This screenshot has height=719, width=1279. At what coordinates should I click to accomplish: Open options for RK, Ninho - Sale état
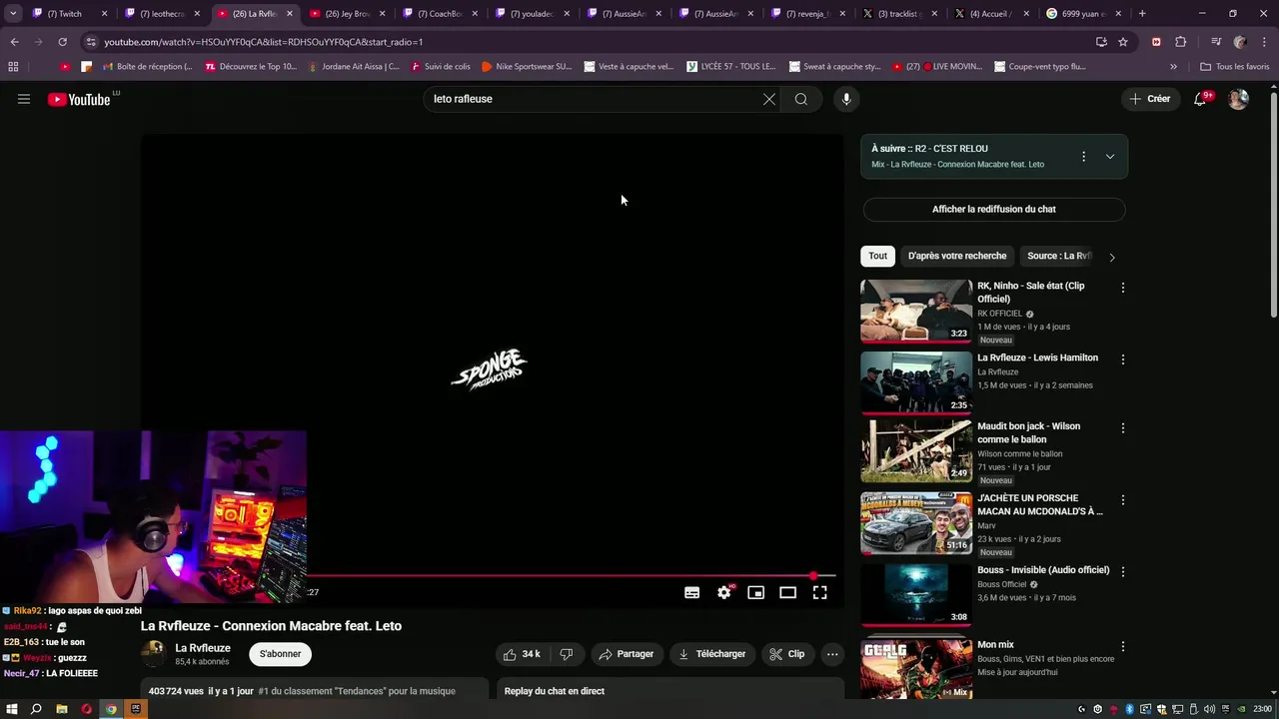[1122, 288]
